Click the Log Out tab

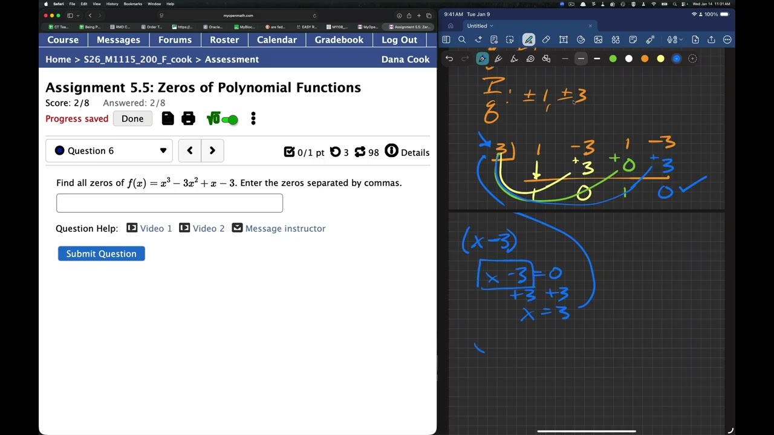pyautogui.click(x=399, y=40)
